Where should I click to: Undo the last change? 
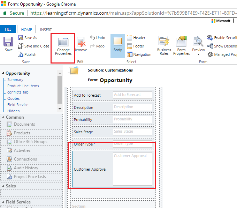pos(98,38)
